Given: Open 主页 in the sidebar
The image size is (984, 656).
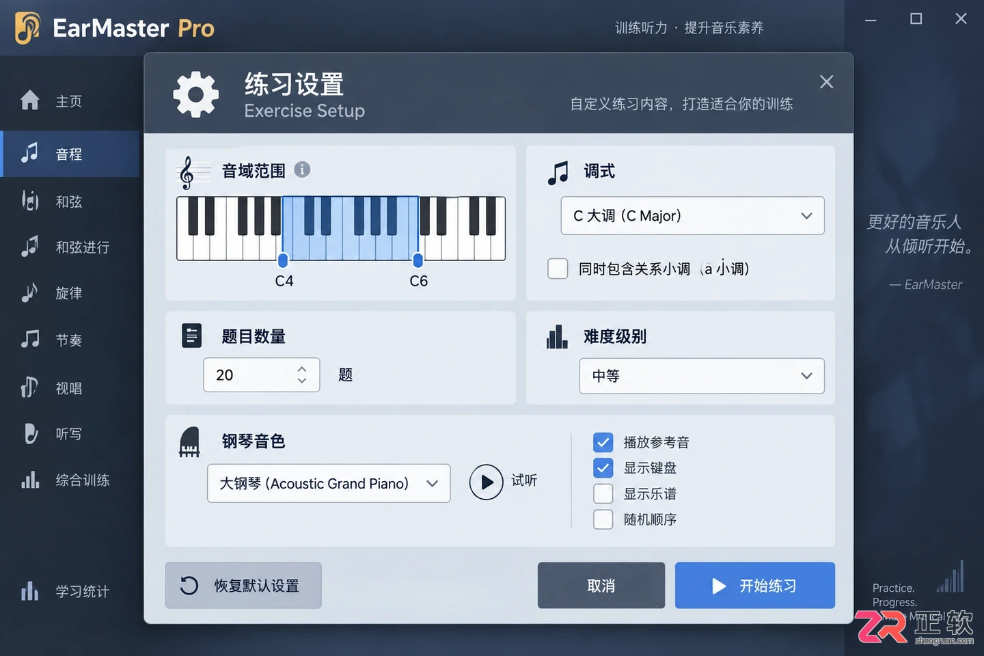Looking at the screenshot, I should tap(70, 101).
